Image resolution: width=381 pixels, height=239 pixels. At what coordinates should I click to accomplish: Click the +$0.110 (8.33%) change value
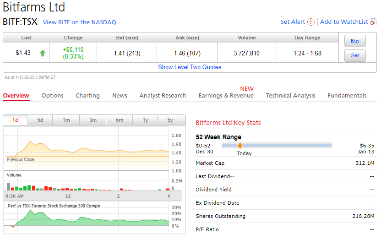73,53
